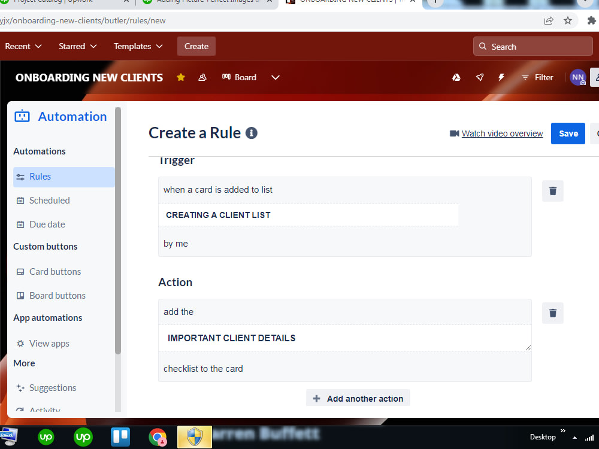
Task: Open Chrome from the taskbar
Action: click(x=158, y=437)
